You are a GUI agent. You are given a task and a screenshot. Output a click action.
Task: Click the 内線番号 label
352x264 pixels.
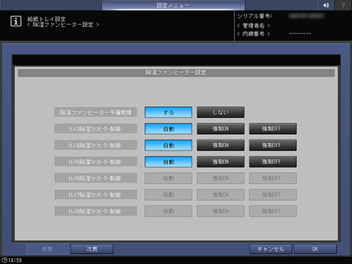[253, 34]
